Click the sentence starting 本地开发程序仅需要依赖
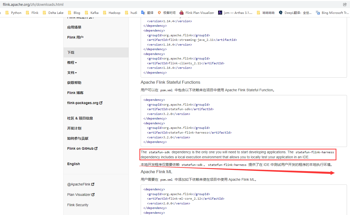The height and width of the screenshot is (215, 350). pos(237,165)
